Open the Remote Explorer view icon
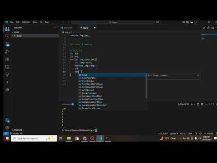The image size is (217, 163). click(7, 67)
